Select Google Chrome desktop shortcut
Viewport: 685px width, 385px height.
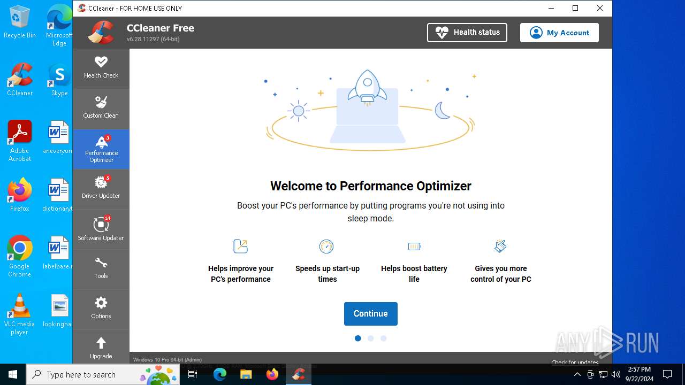(20, 256)
